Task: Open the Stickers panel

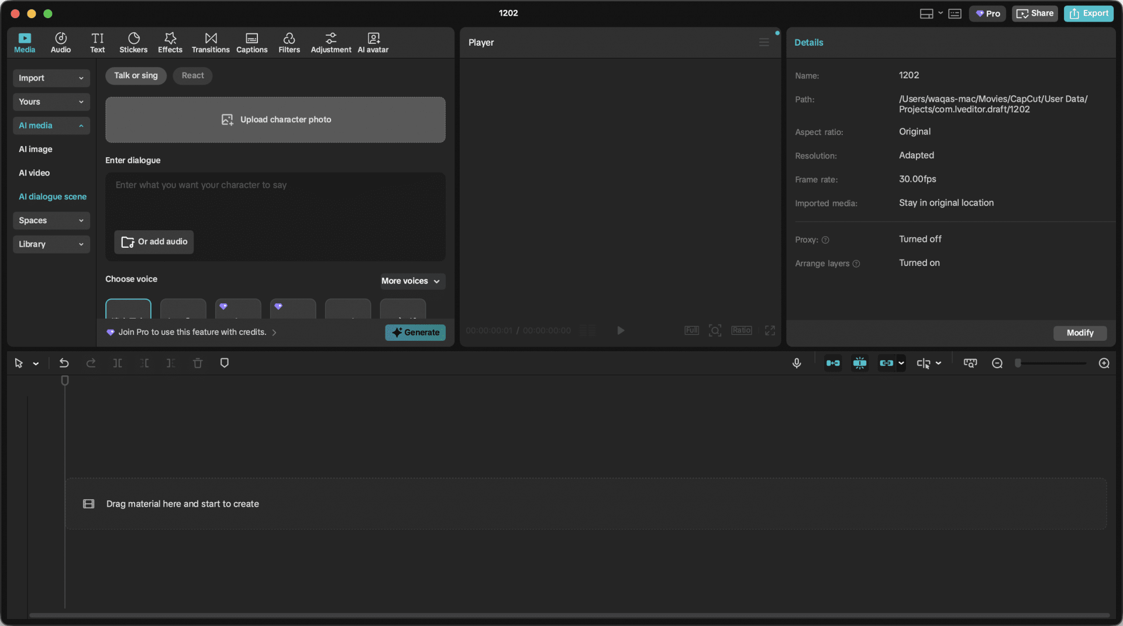Action: pyautogui.click(x=133, y=43)
